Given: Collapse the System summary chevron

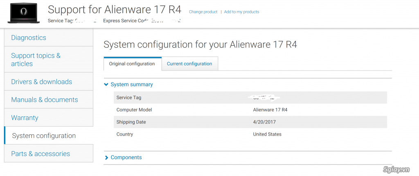Looking at the screenshot, I should coord(107,85).
